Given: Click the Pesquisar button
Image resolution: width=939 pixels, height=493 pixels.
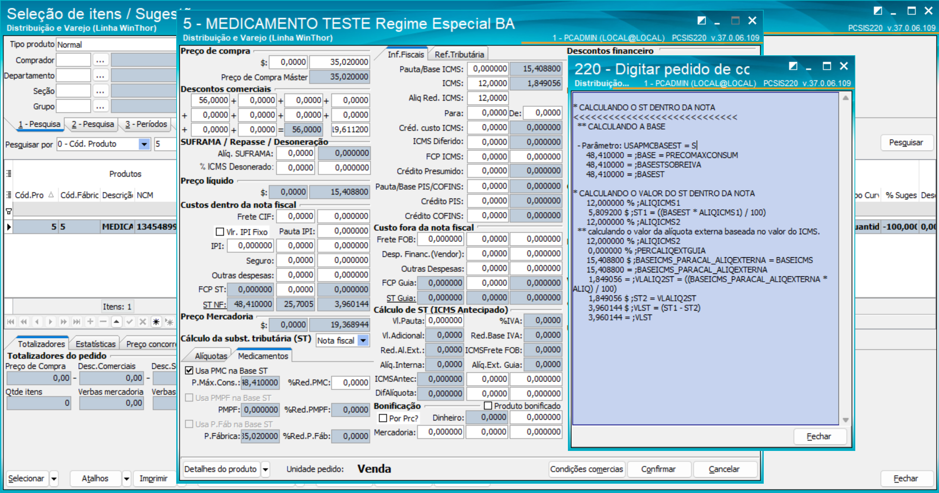Looking at the screenshot, I should 906,143.
